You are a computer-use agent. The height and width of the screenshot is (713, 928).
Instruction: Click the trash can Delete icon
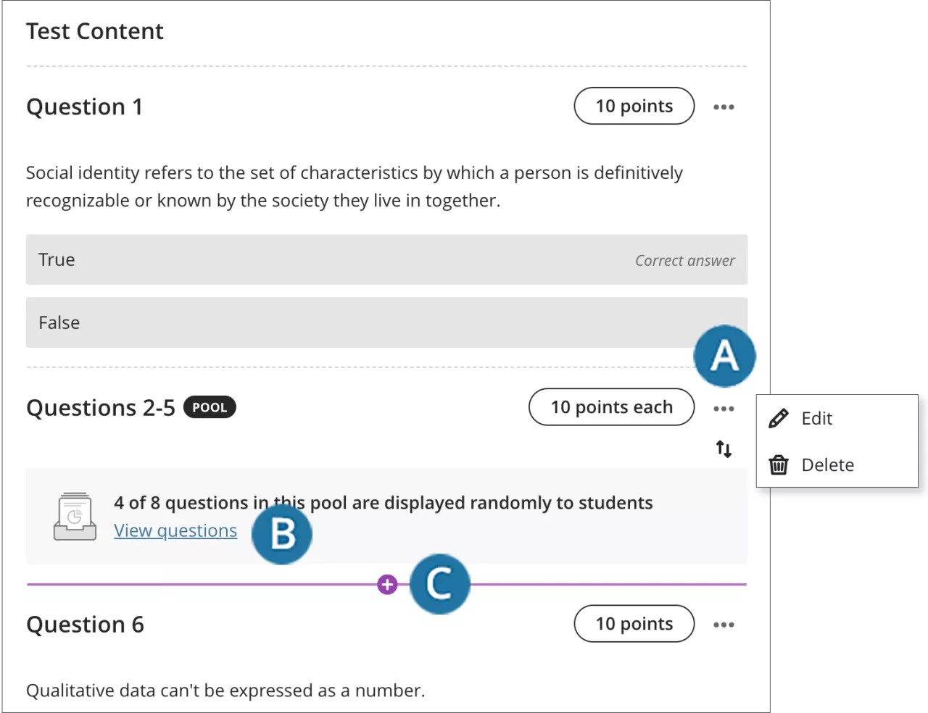coord(778,464)
